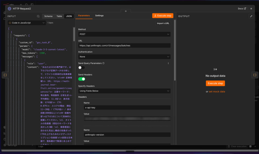Click the input panel vertical scrollbar
This screenshot has width=259, height=154.
74,34
